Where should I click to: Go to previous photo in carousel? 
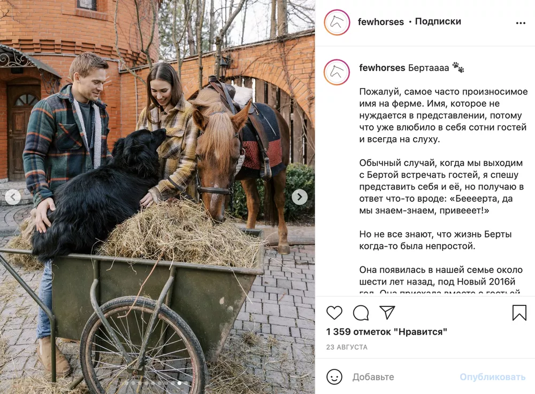coord(13,197)
